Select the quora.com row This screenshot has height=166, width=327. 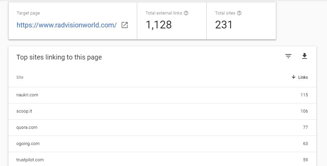pos(27,127)
